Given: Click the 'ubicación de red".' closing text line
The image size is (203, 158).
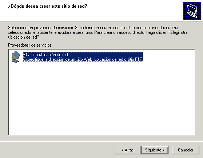Looking at the screenshot, I should (24, 37).
